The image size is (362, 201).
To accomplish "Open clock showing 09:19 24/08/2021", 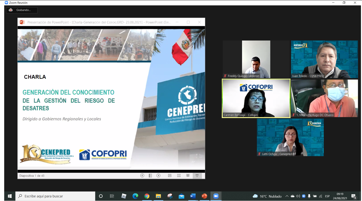I will tap(340, 196).
